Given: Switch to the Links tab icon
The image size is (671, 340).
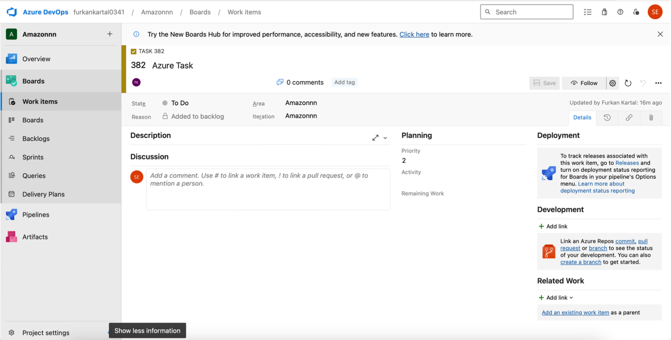Looking at the screenshot, I should [629, 118].
